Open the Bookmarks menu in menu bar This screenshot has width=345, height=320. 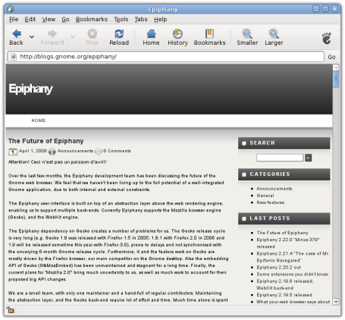click(x=92, y=20)
